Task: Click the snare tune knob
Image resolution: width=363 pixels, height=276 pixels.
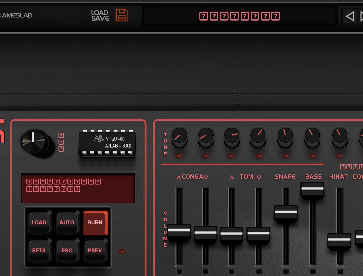Action: [x=285, y=136]
